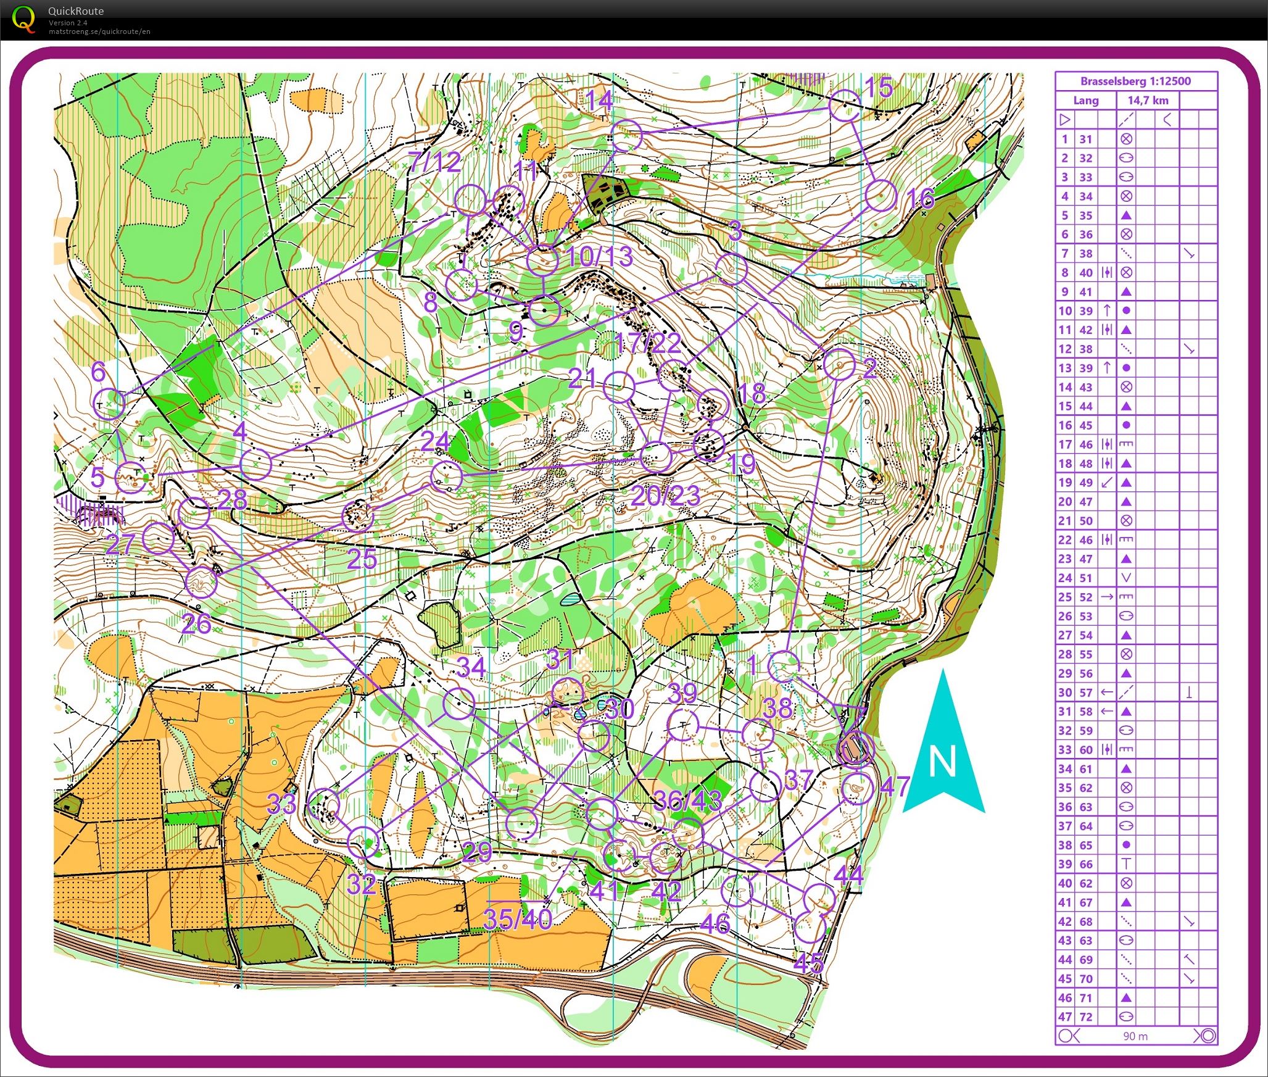Click the Lang course name cell
The height and width of the screenshot is (1077, 1268).
pos(1085,100)
